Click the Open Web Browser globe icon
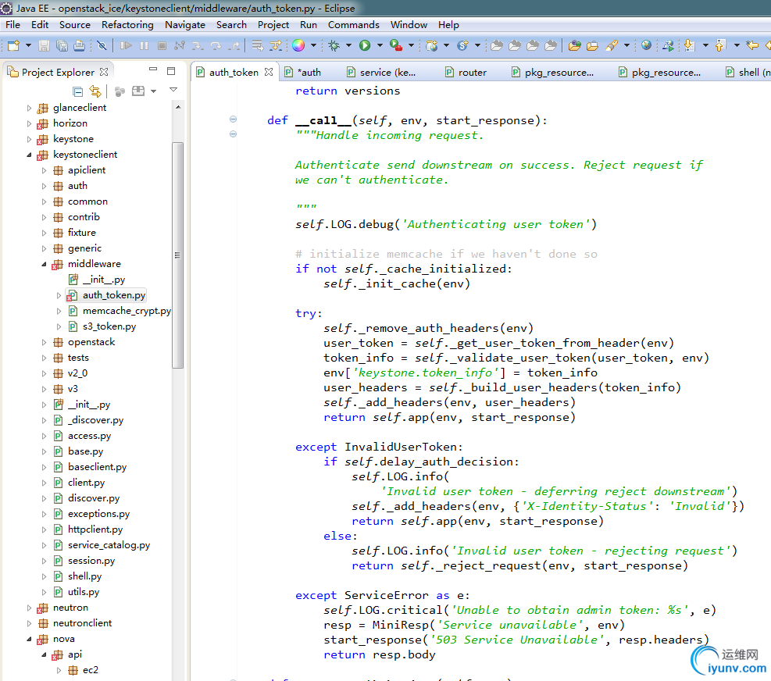Image resolution: width=771 pixels, height=681 pixels. [x=646, y=45]
